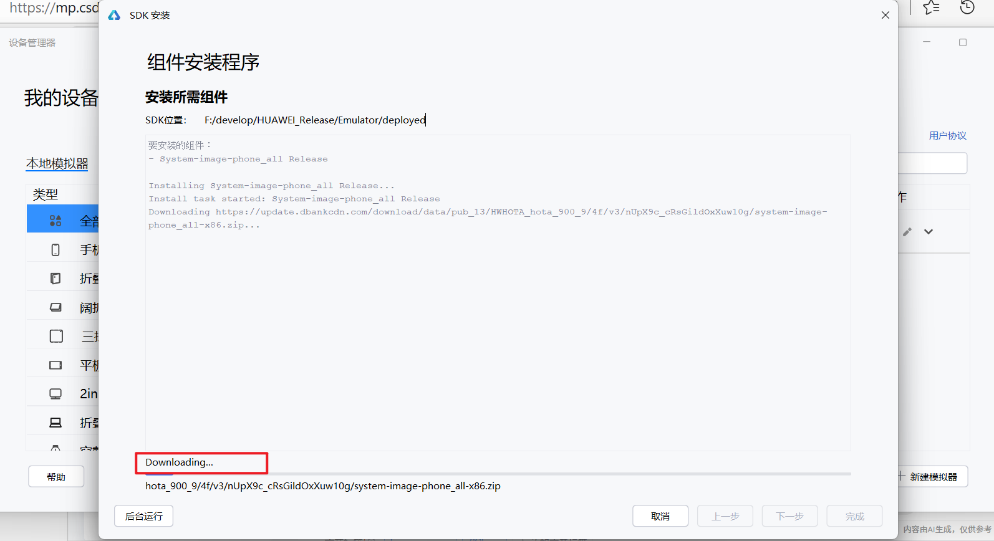Switch to 本地模拟器 tab
The width and height of the screenshot is (994, 541).
57,163
